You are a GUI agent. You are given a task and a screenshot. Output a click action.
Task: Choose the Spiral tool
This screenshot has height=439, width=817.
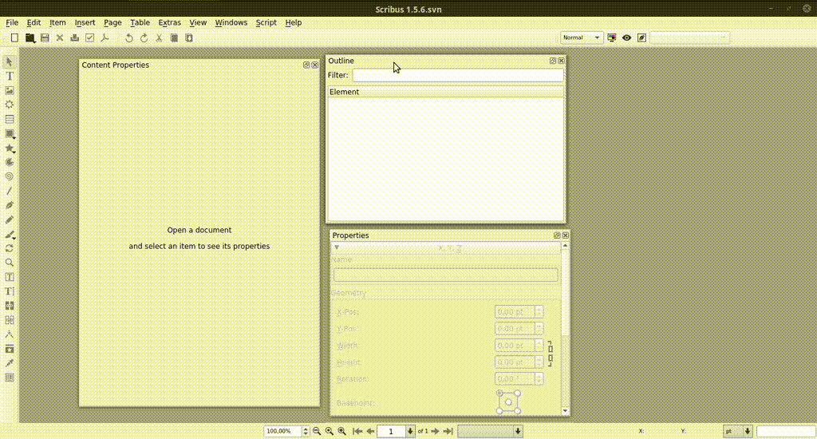click(x=10, y=176)
